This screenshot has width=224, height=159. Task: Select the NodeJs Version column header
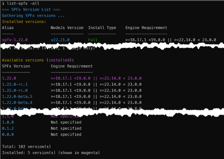click(x=67, y=28)
